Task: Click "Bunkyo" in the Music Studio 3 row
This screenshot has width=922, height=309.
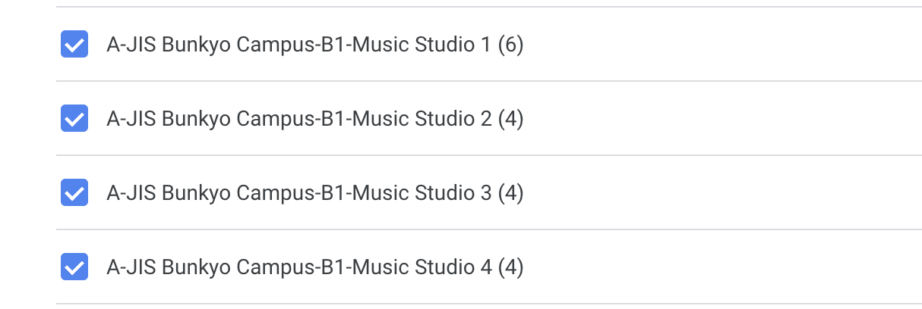Action: (x=196, y=194)
